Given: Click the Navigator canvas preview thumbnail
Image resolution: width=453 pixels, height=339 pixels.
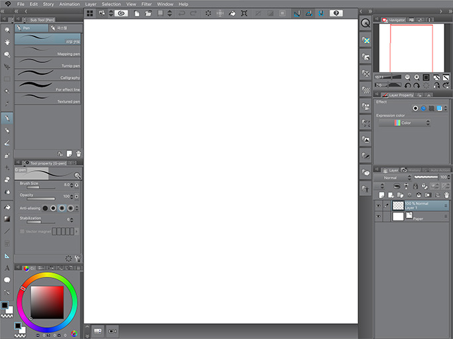Looking at the screenshot, I should coord(411,48).
